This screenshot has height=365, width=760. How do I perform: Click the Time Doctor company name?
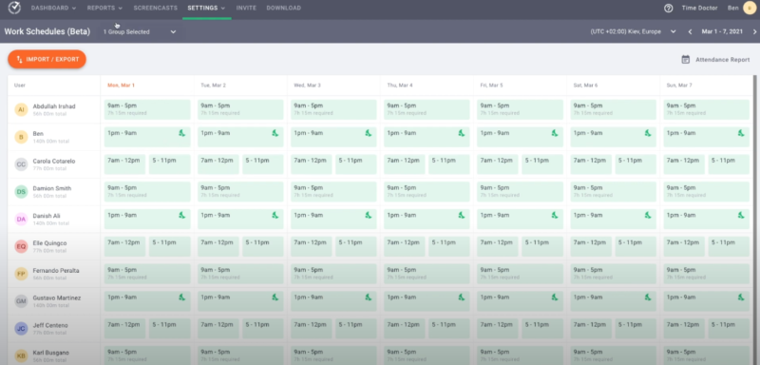(699, 9)
